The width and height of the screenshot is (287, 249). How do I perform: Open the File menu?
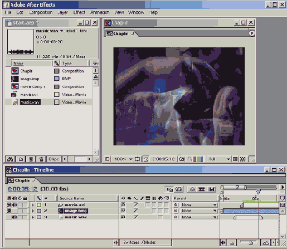[x=8, y=12]
